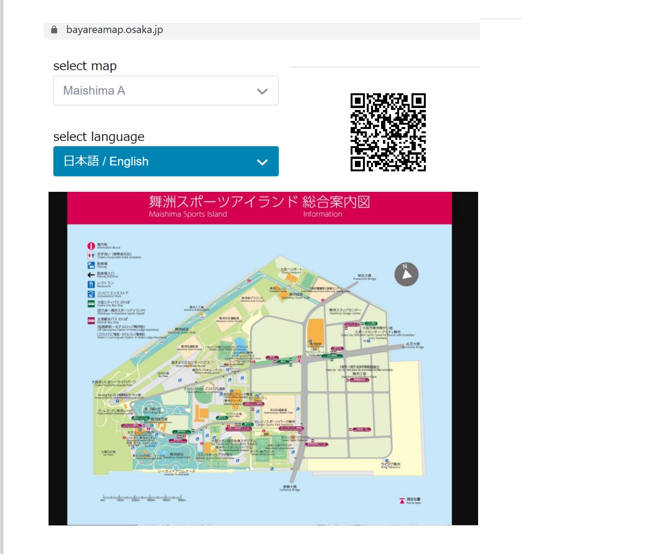Click the Information Board legend icon
The height and width of the screenshot is (554, 647).
click(91, 246)
